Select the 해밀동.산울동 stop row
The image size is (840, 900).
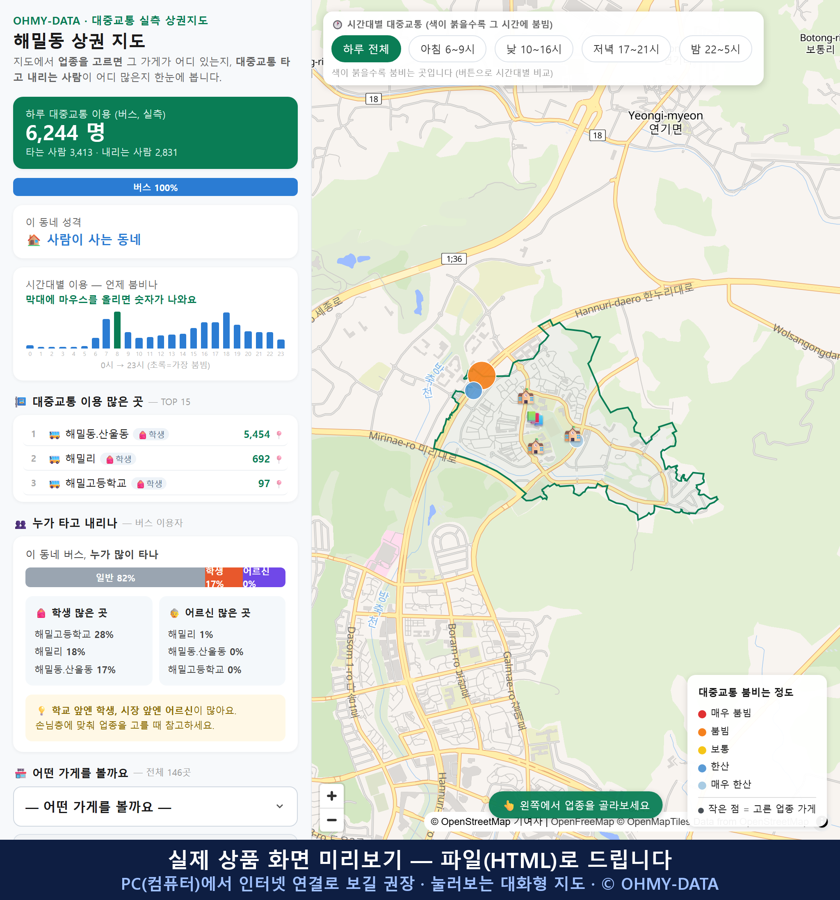(x=155, y=434)
